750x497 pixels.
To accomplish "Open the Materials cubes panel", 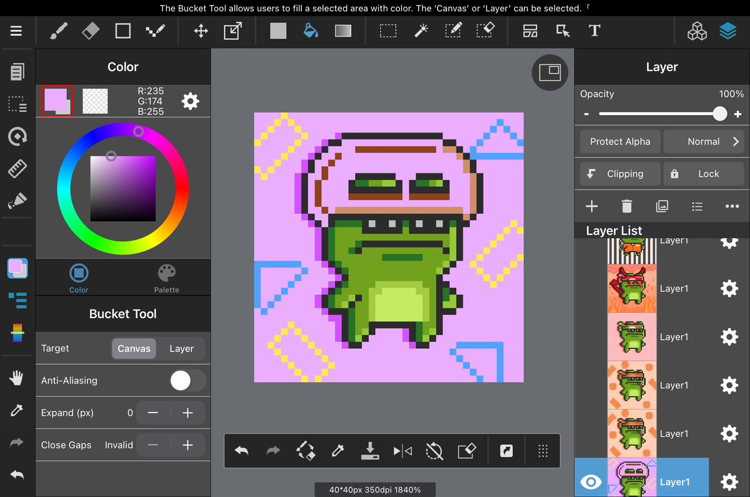I will pos(697,31).
